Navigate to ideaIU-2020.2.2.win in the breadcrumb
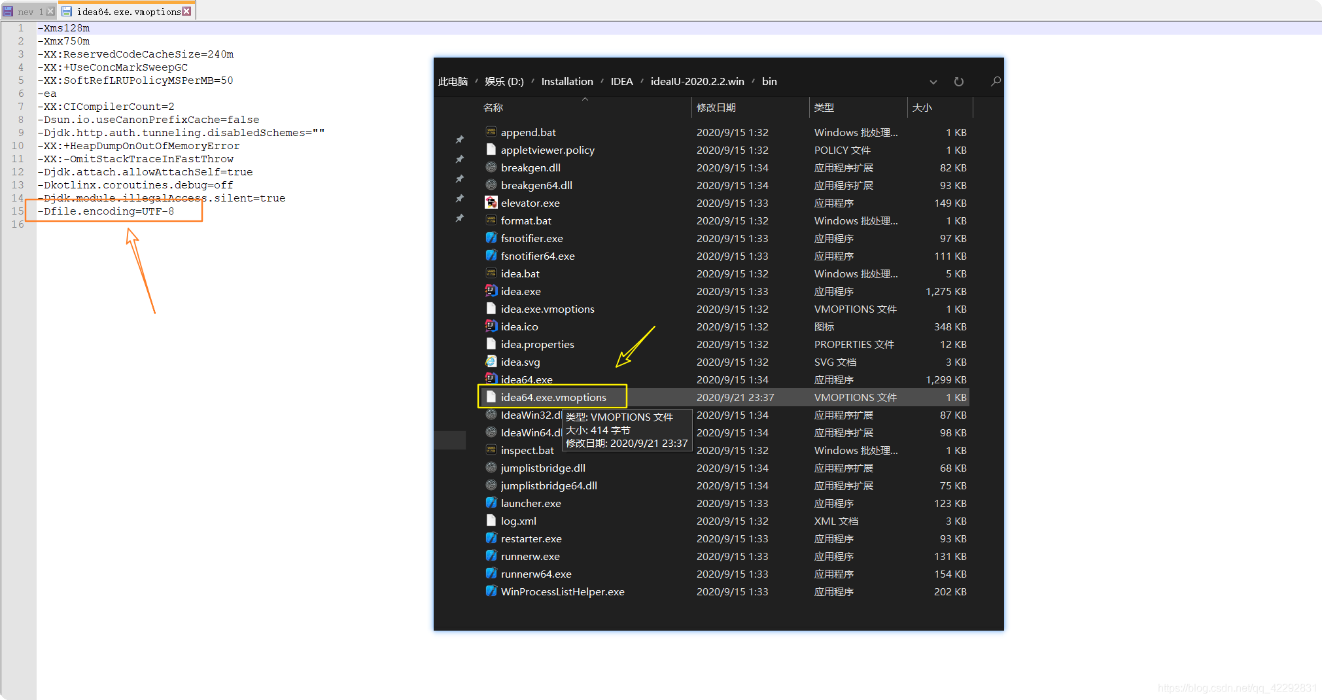The height and width of the screenshot is (700, 1322). click(697, 82)
